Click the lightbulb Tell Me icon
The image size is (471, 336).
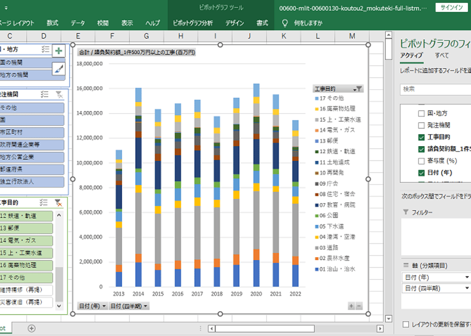click(x=285, y=23)
